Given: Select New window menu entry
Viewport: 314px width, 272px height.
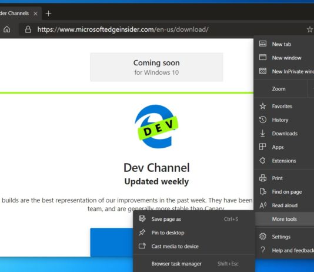Looking at the screenshot, I should click(284, 58).
